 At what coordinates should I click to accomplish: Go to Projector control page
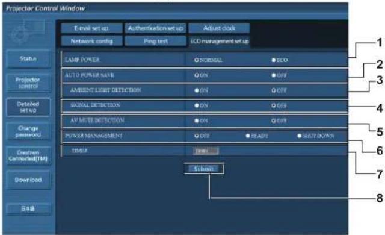[28, 83]
